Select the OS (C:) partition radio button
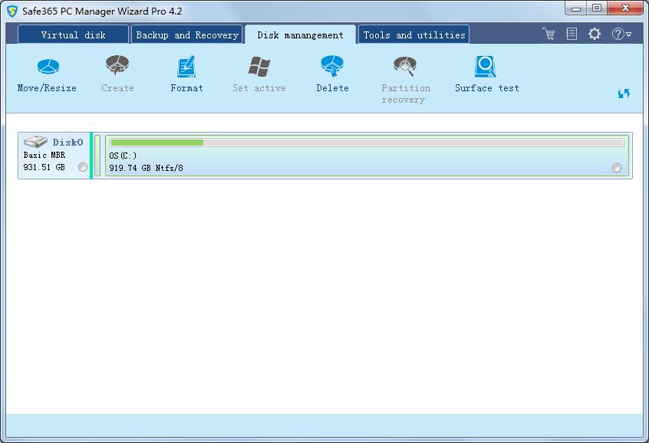The height and width of the screenshot is (443, 649). (x=617, y=168)
